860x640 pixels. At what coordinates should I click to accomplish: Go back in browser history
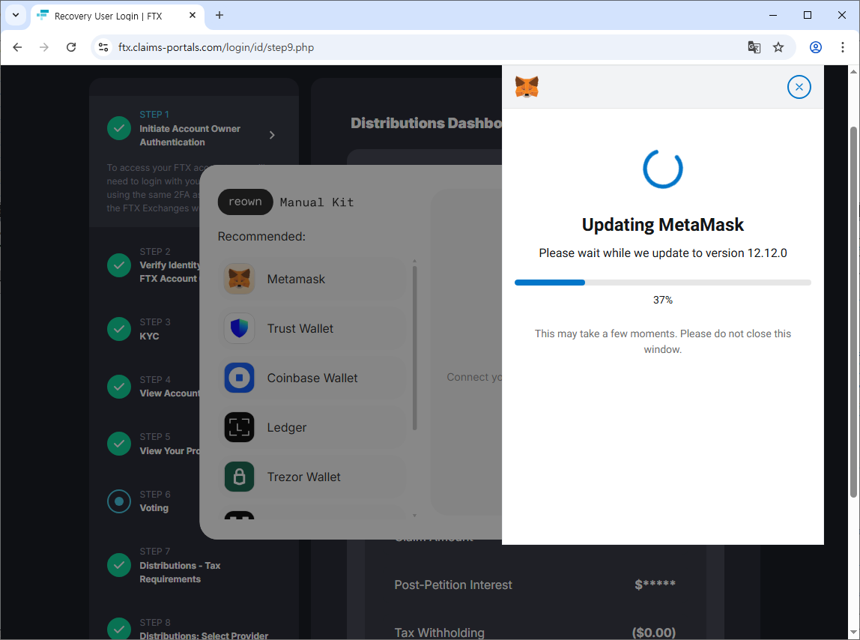point(17,47)
